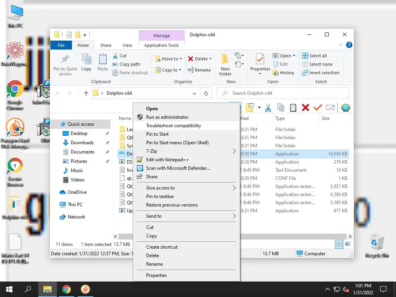This screenshot has height=297, width=396.
Task: Open address bar history dropdown chevron
Action: point(195,94)
